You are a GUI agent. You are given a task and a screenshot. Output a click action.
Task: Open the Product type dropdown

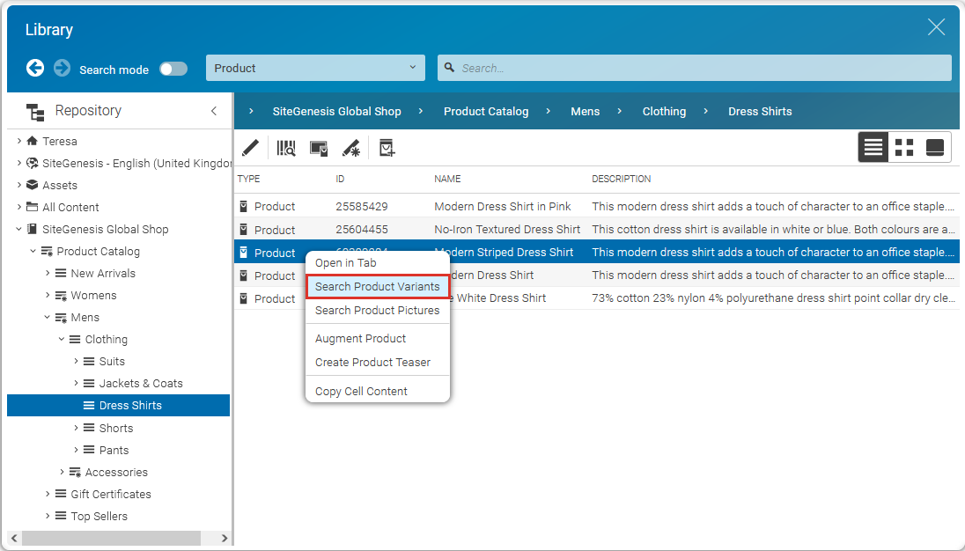click(315, 67)
